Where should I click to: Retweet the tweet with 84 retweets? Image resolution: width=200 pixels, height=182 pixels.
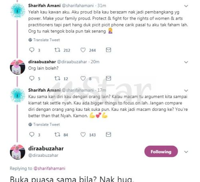(57, 134)
